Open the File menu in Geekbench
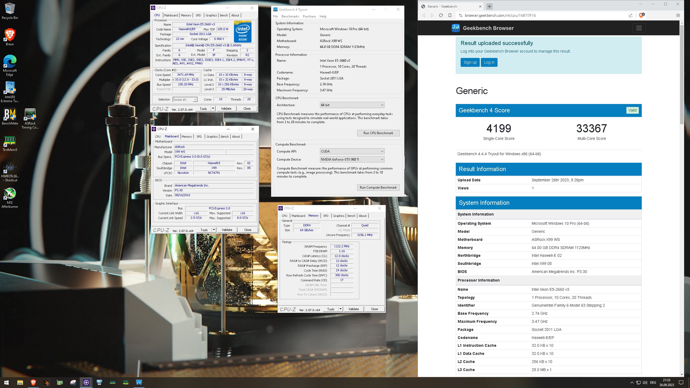690x388 pixels. coord(275,16)
